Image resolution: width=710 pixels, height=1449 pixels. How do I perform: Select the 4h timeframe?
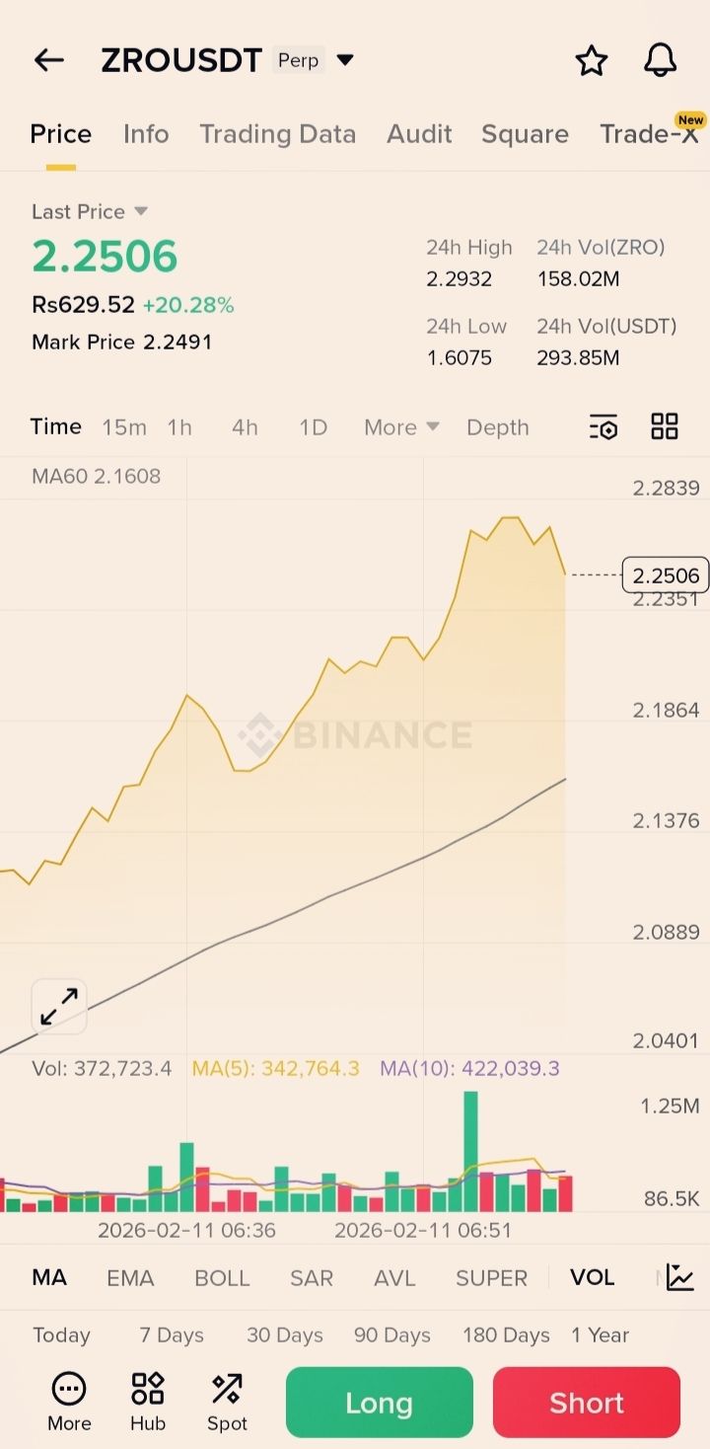point(245,427)
